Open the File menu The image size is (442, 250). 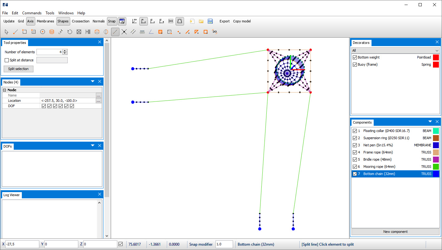click(5, 13)
